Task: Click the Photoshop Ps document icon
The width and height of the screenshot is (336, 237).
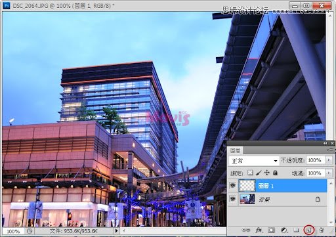Action: (7, 5)
